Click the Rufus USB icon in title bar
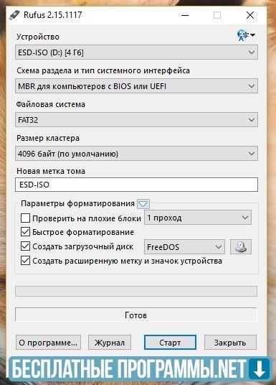The height and width of the screenshot is (385, 276). (14, 15)
